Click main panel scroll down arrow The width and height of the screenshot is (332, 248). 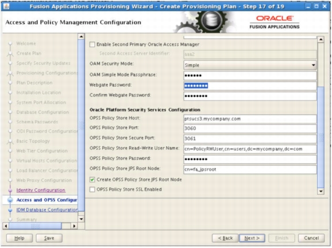[321, 192]
